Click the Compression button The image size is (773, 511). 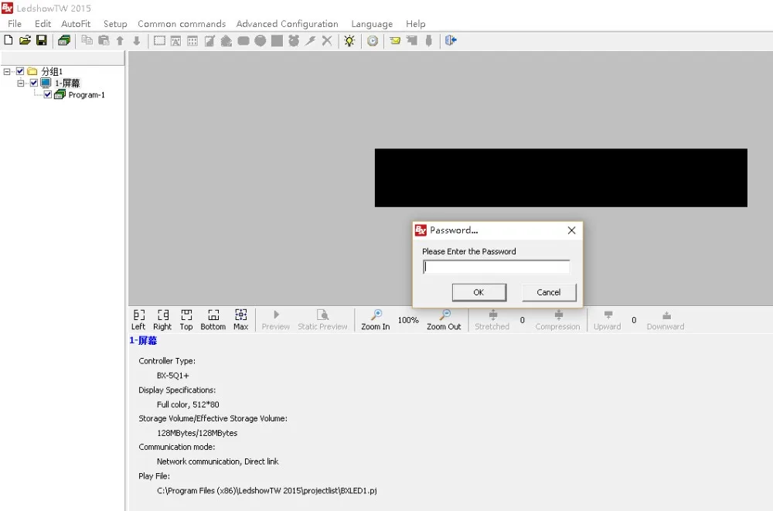[x=557, y=319]
